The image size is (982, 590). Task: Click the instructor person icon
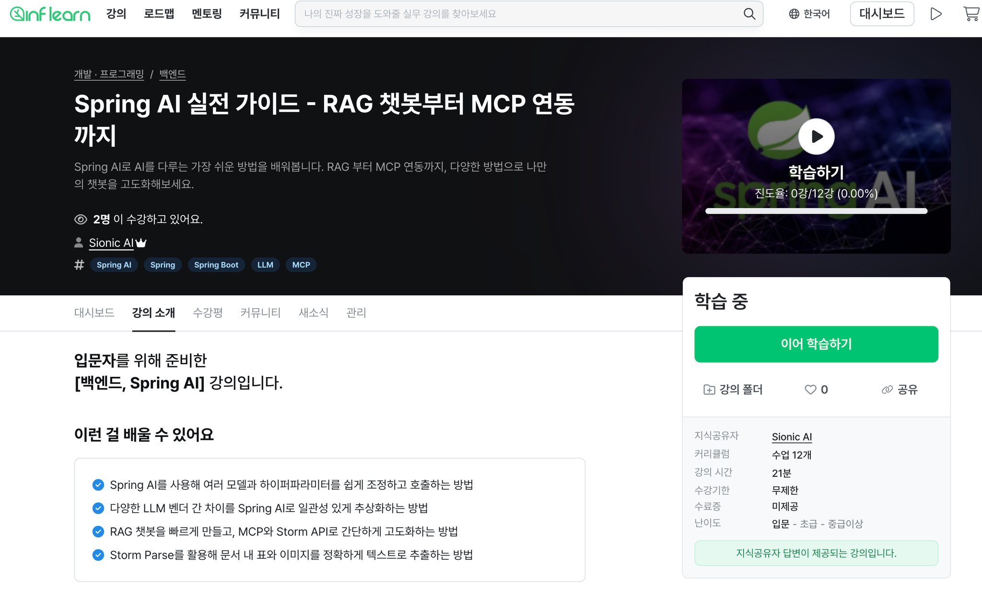coord(79,243)
